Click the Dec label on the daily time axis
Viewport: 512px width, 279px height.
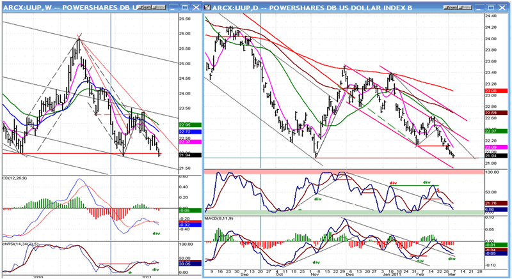pyautogui.click(x=349, y=275)
